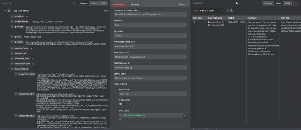301x130 pixels.
Task: Click the datePublished field type icon
Action: 12,21
